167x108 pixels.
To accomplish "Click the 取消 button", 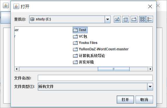I will (x=144, y=100).
